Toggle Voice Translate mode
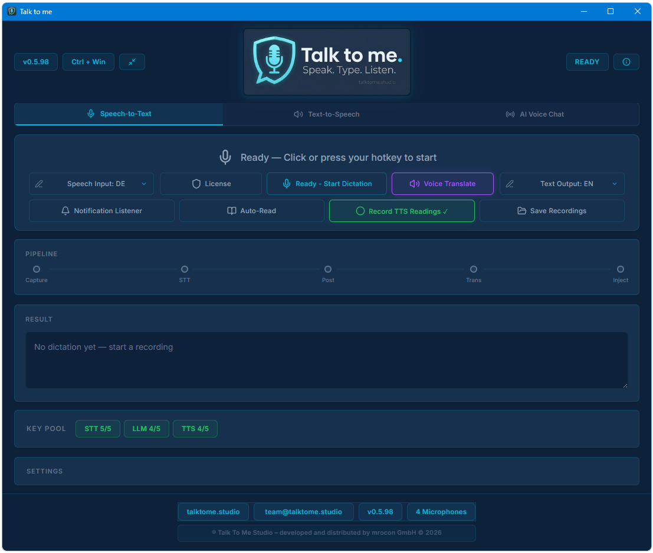 442,184
